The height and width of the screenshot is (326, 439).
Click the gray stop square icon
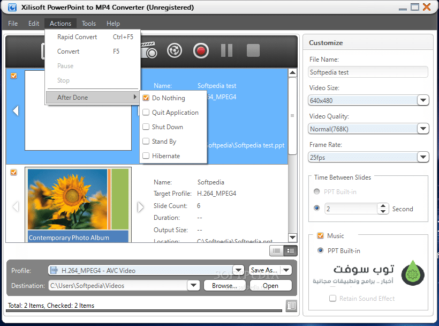[253, 50]
